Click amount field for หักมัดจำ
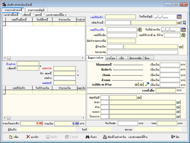The width and height of the screenshot is (190, 143). (170, 70)
